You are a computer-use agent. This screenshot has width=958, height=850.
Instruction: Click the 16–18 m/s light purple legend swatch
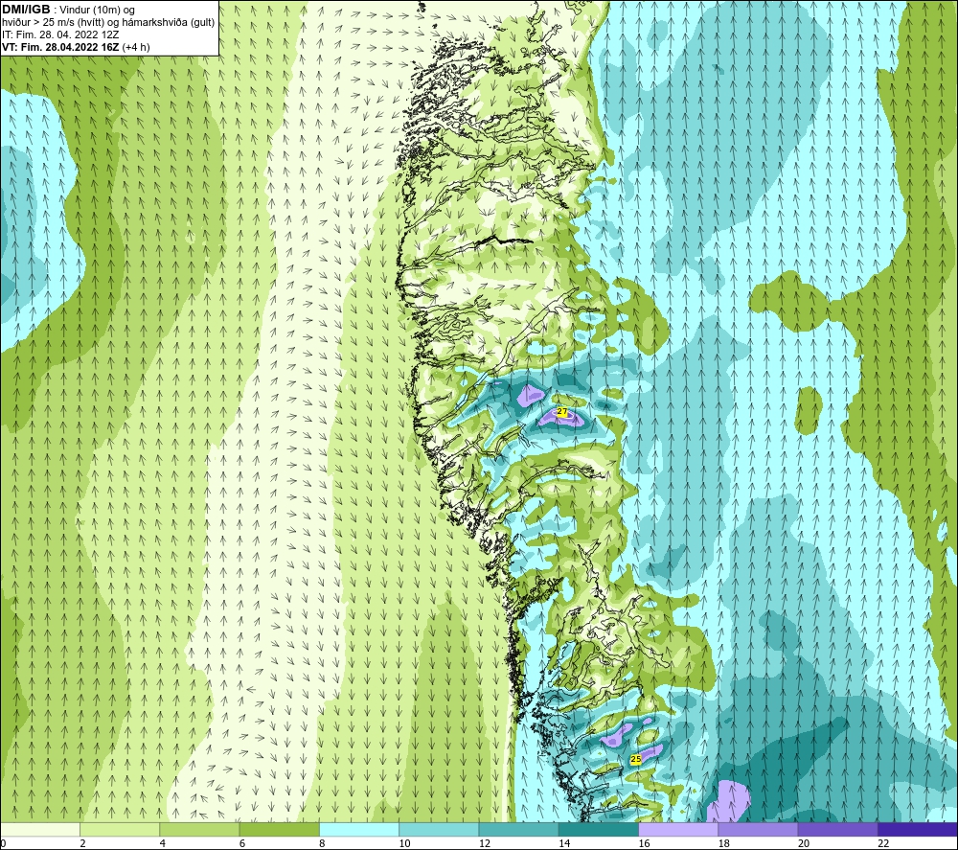click(x=678, y=829)
